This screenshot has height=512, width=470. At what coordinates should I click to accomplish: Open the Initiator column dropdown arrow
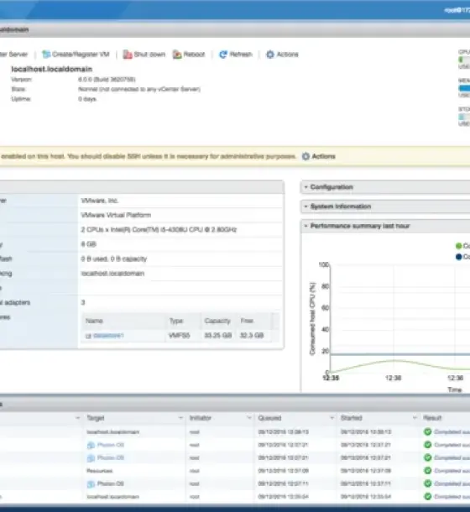249,418
